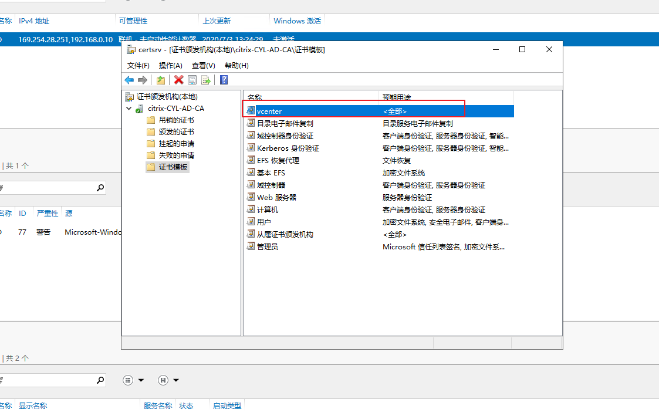
Task: Click the Up One Level folder icon
Action: pyautogui.click(x=161, y=80)
